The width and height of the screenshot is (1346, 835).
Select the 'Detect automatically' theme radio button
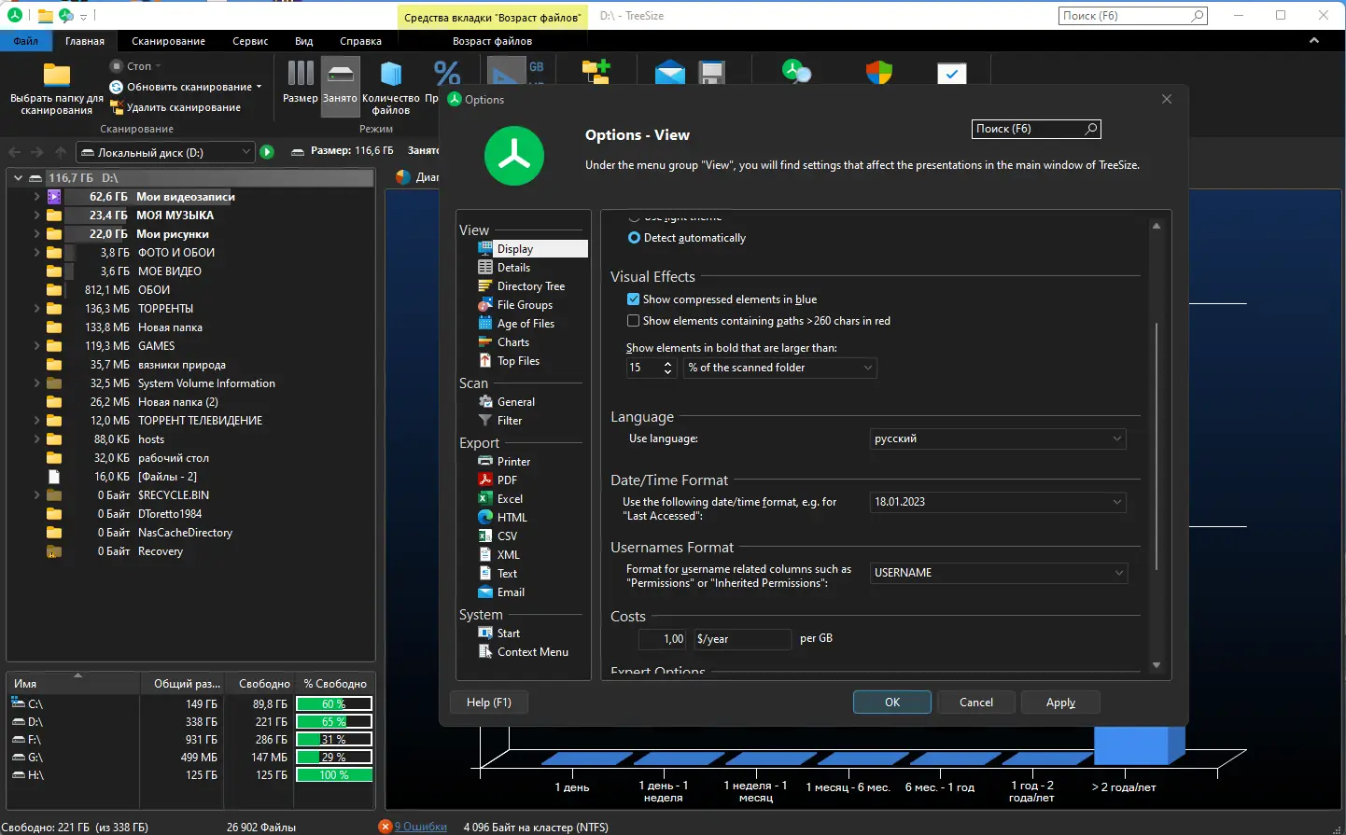pos(635,238)
